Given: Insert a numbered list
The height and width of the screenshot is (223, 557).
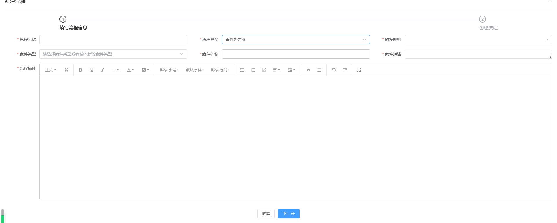Looking at the screenshot, I should (253, 70).
